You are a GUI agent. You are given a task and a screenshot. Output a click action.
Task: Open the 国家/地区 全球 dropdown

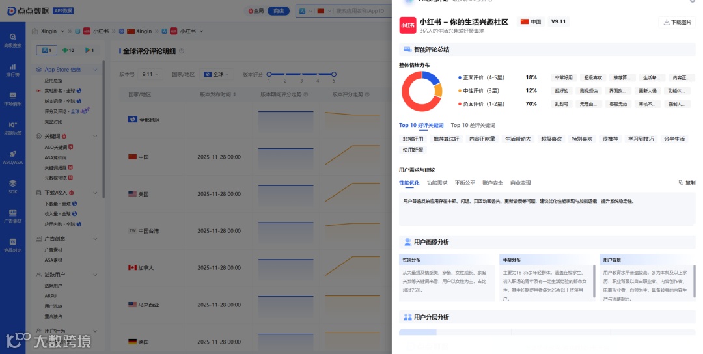coord(217,74)
